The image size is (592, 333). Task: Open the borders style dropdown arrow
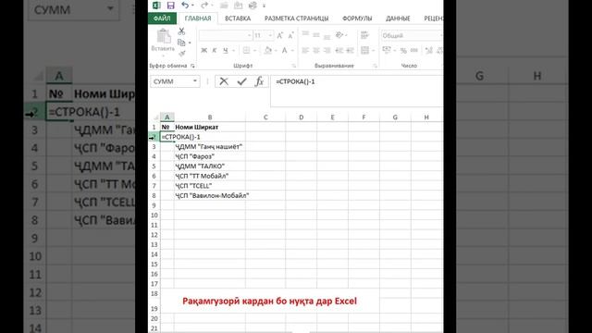[255, 50]
